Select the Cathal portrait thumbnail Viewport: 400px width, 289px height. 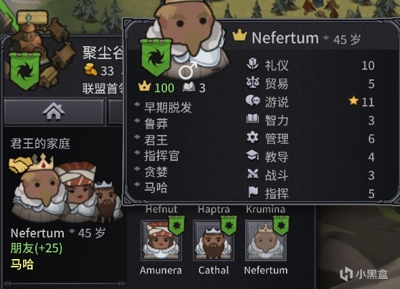(x=213, y=241)
